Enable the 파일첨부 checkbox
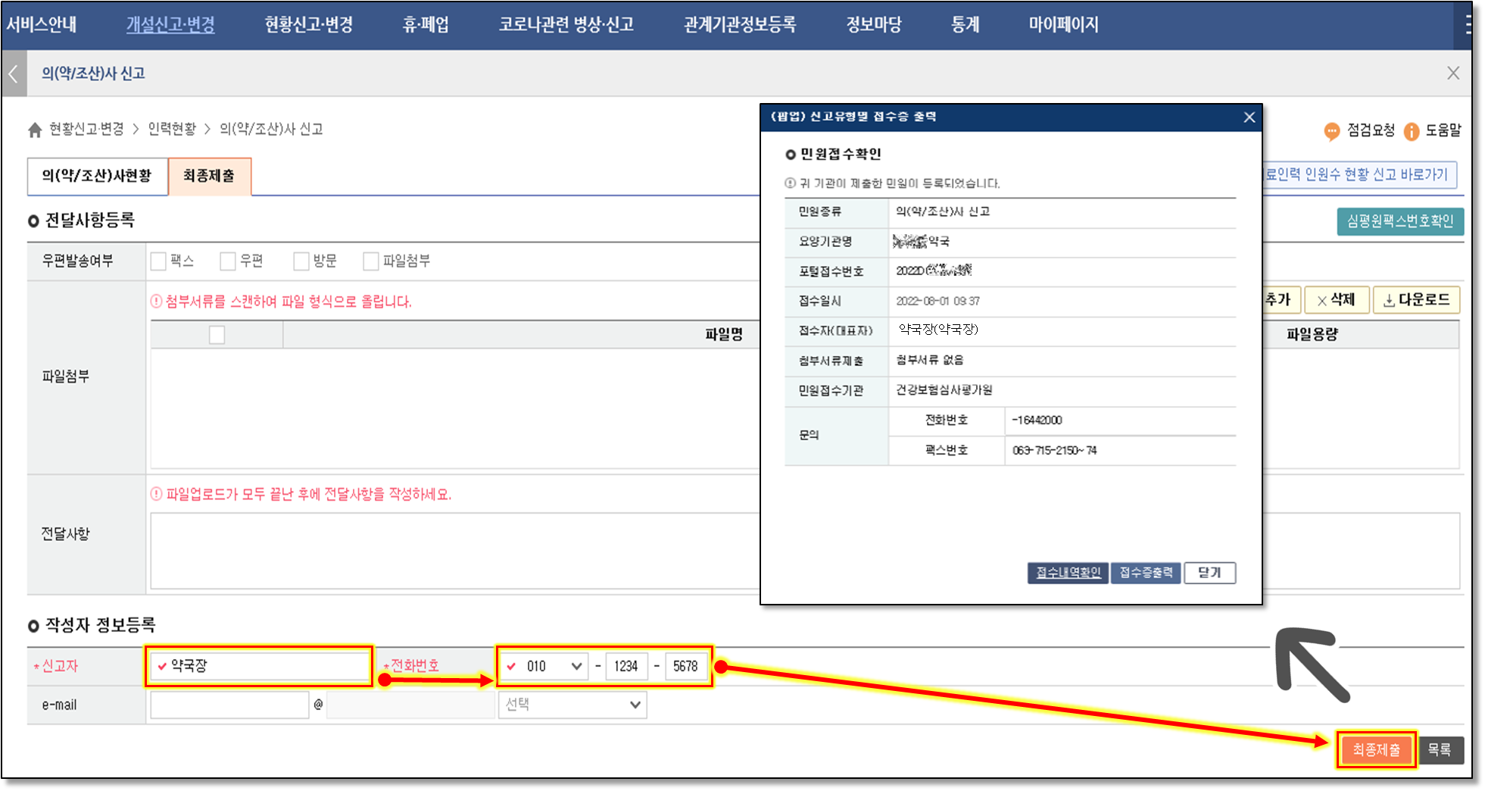Screen dimensions: 1485x791 [x=371, y=261]
